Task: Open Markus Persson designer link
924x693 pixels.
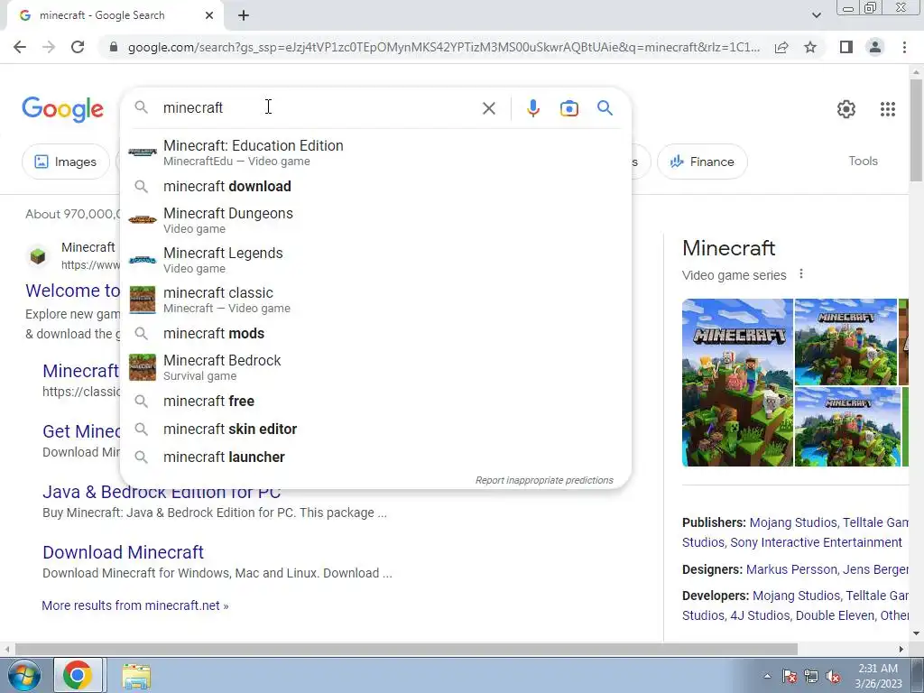Action: pyautogui.click(x=790, y=570)
